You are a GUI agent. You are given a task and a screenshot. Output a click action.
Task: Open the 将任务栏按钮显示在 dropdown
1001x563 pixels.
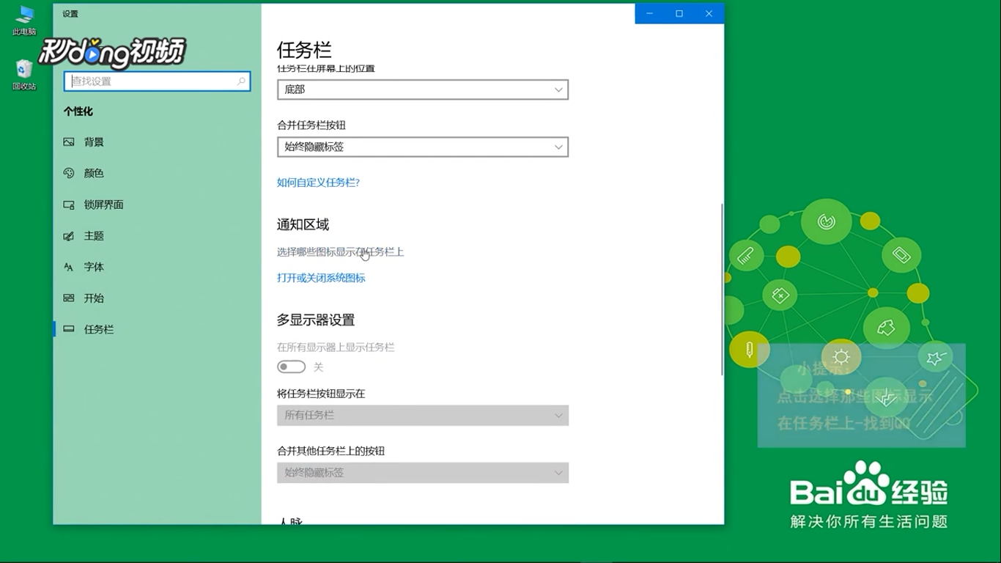[422, 415]
